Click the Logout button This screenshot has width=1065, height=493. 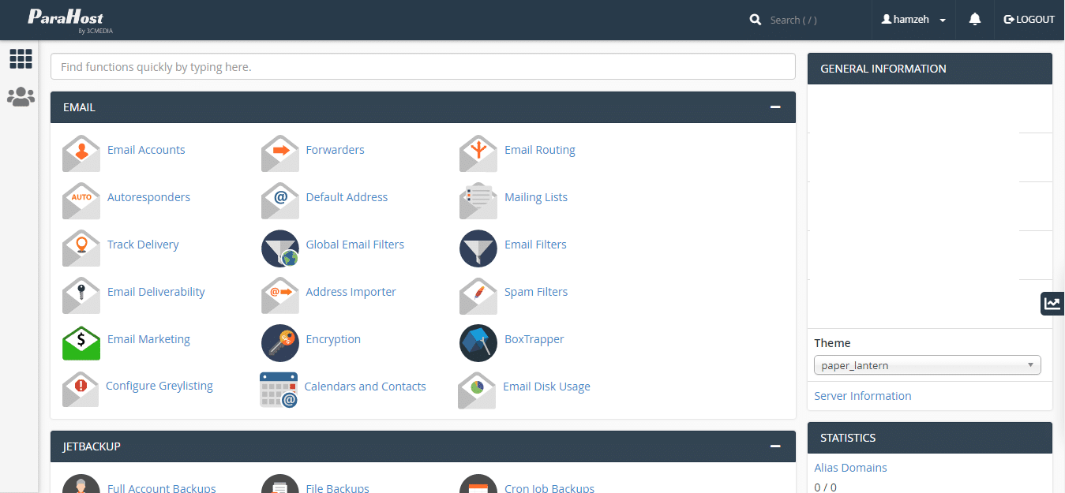coord(1029,20)
